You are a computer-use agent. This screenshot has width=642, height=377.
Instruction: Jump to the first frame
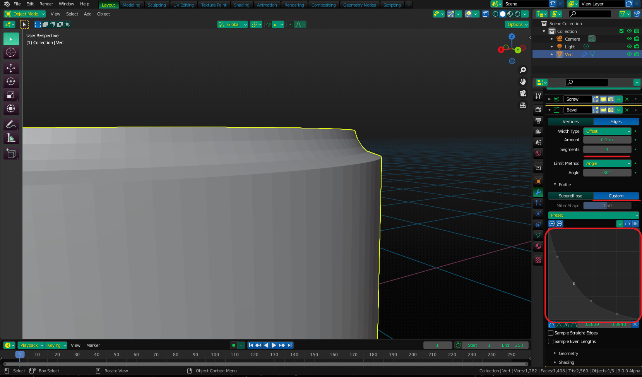point(251,345)
